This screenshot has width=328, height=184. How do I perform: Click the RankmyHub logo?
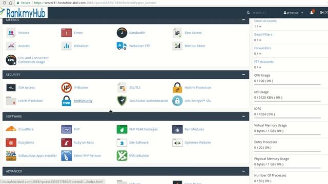pyautogui.click(x=24, y=12)
